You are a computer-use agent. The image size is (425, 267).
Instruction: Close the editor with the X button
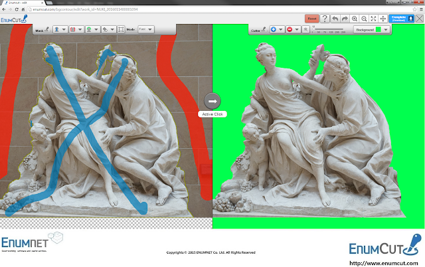[419, 19]
